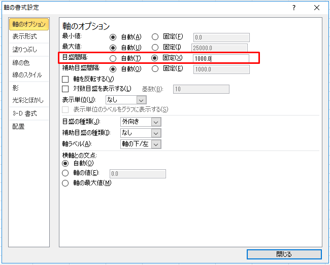
Task: Open the 光彩とぼかし category
Action: [28, 100]
